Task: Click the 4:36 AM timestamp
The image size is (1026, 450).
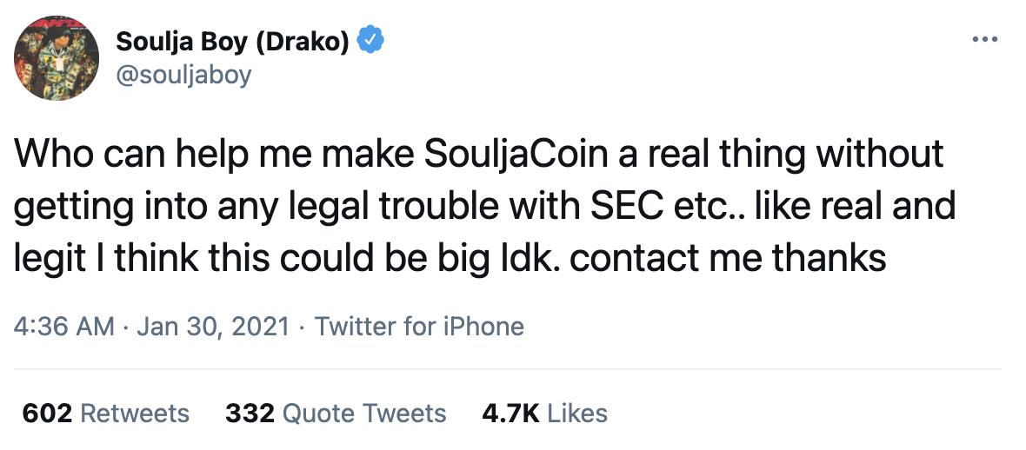Action: click(64, 326)
